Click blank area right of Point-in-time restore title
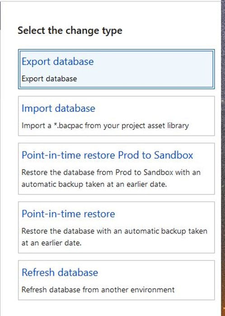 pyautogui.click(x=164, y=214)
